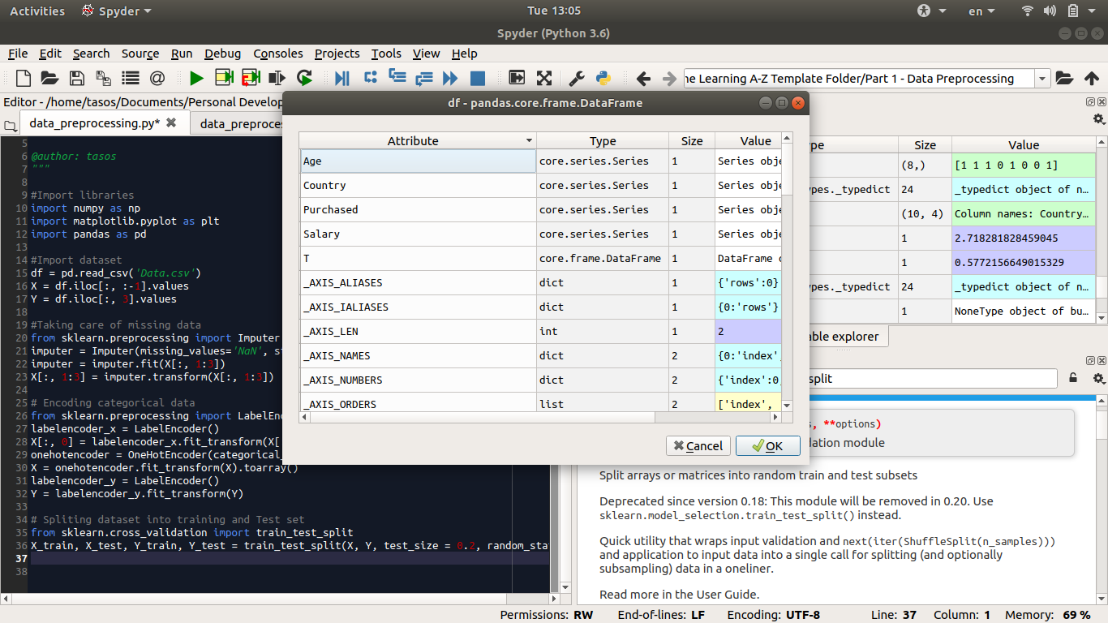Select the Variable explorer tab

[844, 336]
